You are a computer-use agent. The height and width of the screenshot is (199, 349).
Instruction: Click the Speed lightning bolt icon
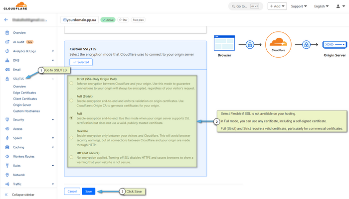pyautogui.click(x=7, y=138)
